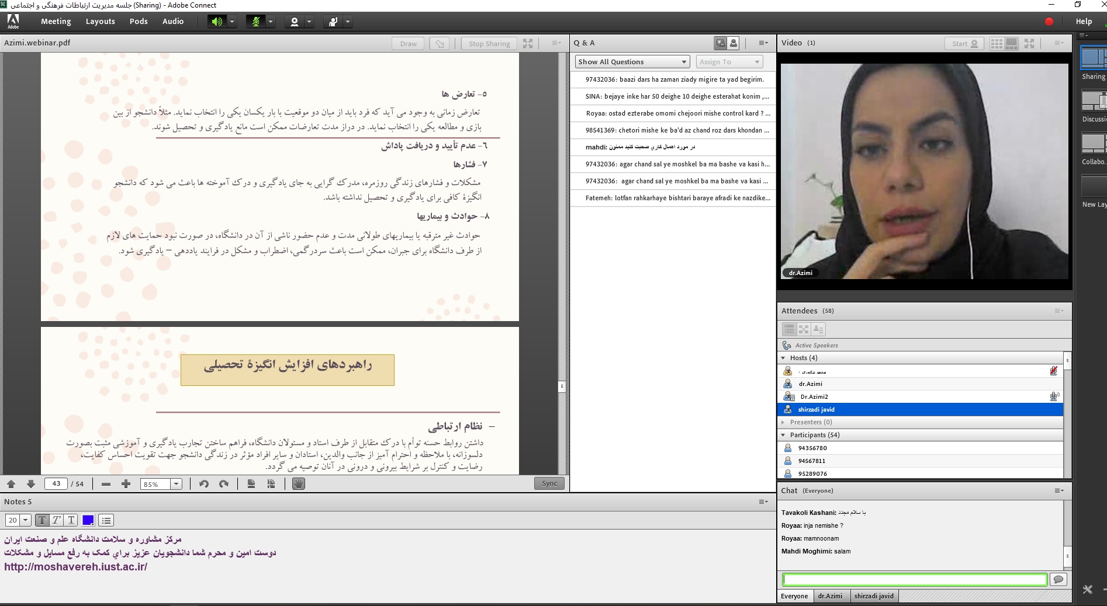Open the Show All Questions dropdown

click(x=632, y=62)
